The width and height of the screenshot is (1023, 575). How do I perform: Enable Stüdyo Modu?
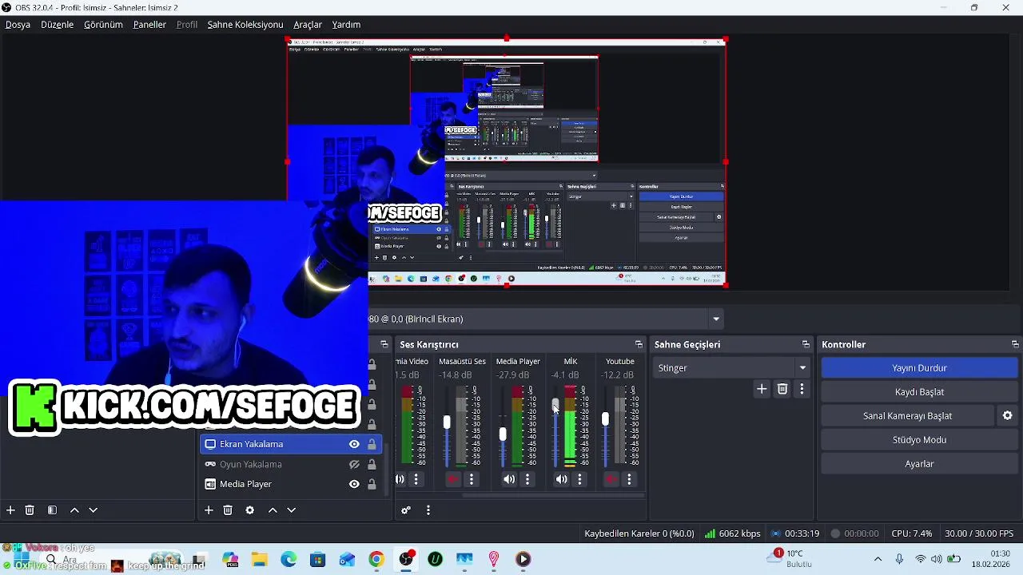click(919, 440)
